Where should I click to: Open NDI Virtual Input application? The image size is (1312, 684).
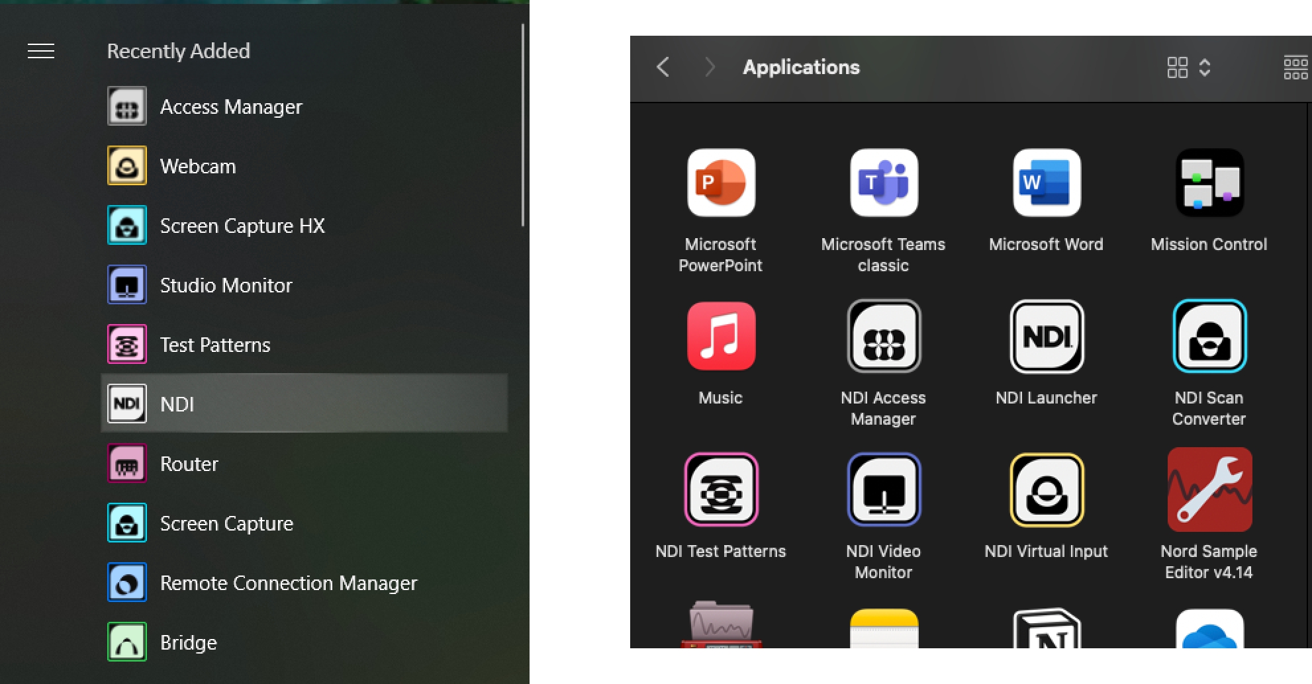[1046, 490]
